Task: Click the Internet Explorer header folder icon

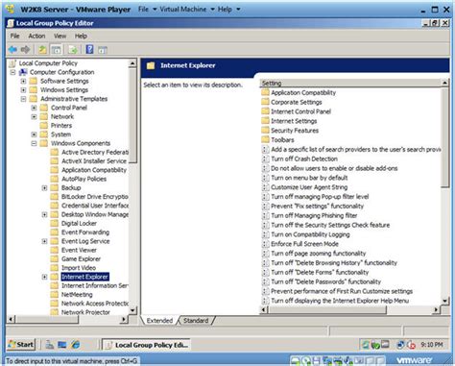Action: point(151,65)
